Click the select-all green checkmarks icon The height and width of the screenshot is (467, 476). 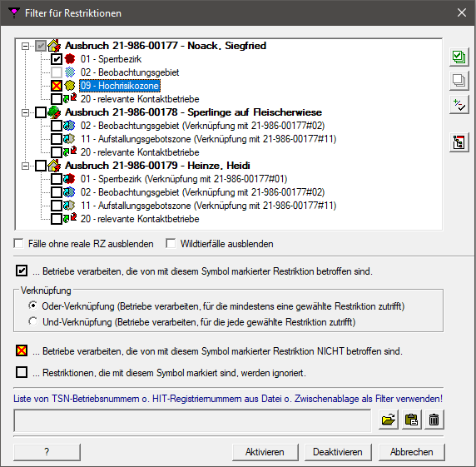coord(459,57)
